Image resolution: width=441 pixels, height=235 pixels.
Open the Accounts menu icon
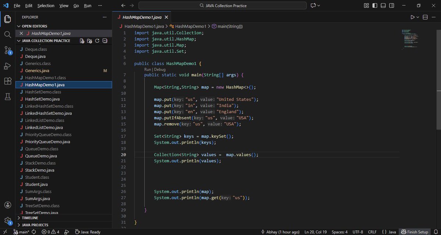click(x=7, y=205)
